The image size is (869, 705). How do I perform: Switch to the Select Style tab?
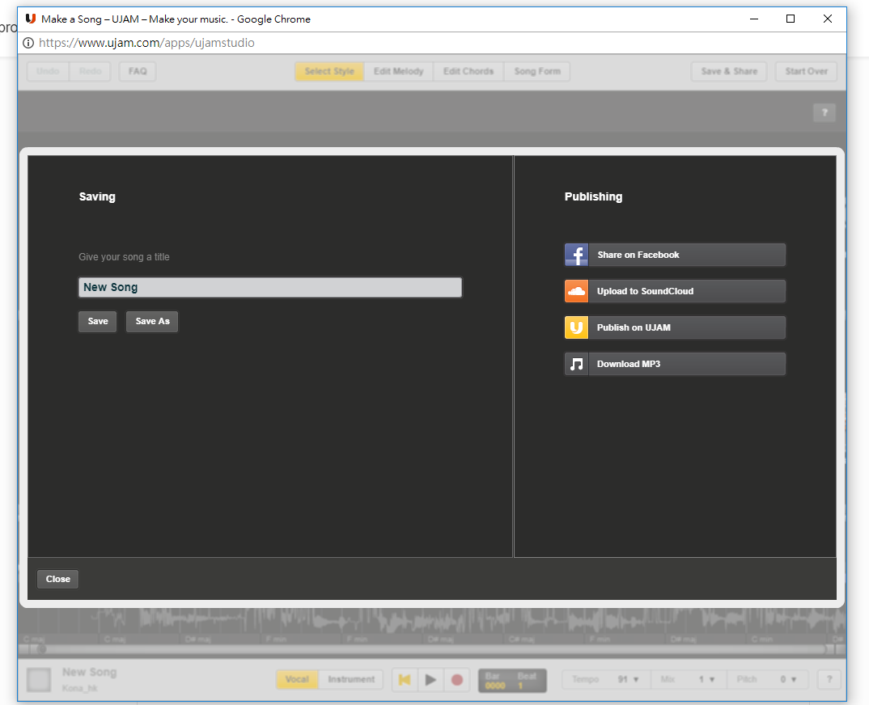coord(329,71)
